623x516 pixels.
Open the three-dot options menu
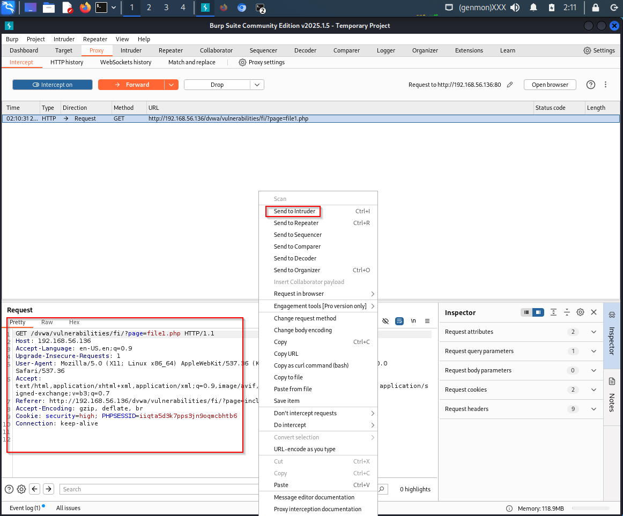coord(605,85)
